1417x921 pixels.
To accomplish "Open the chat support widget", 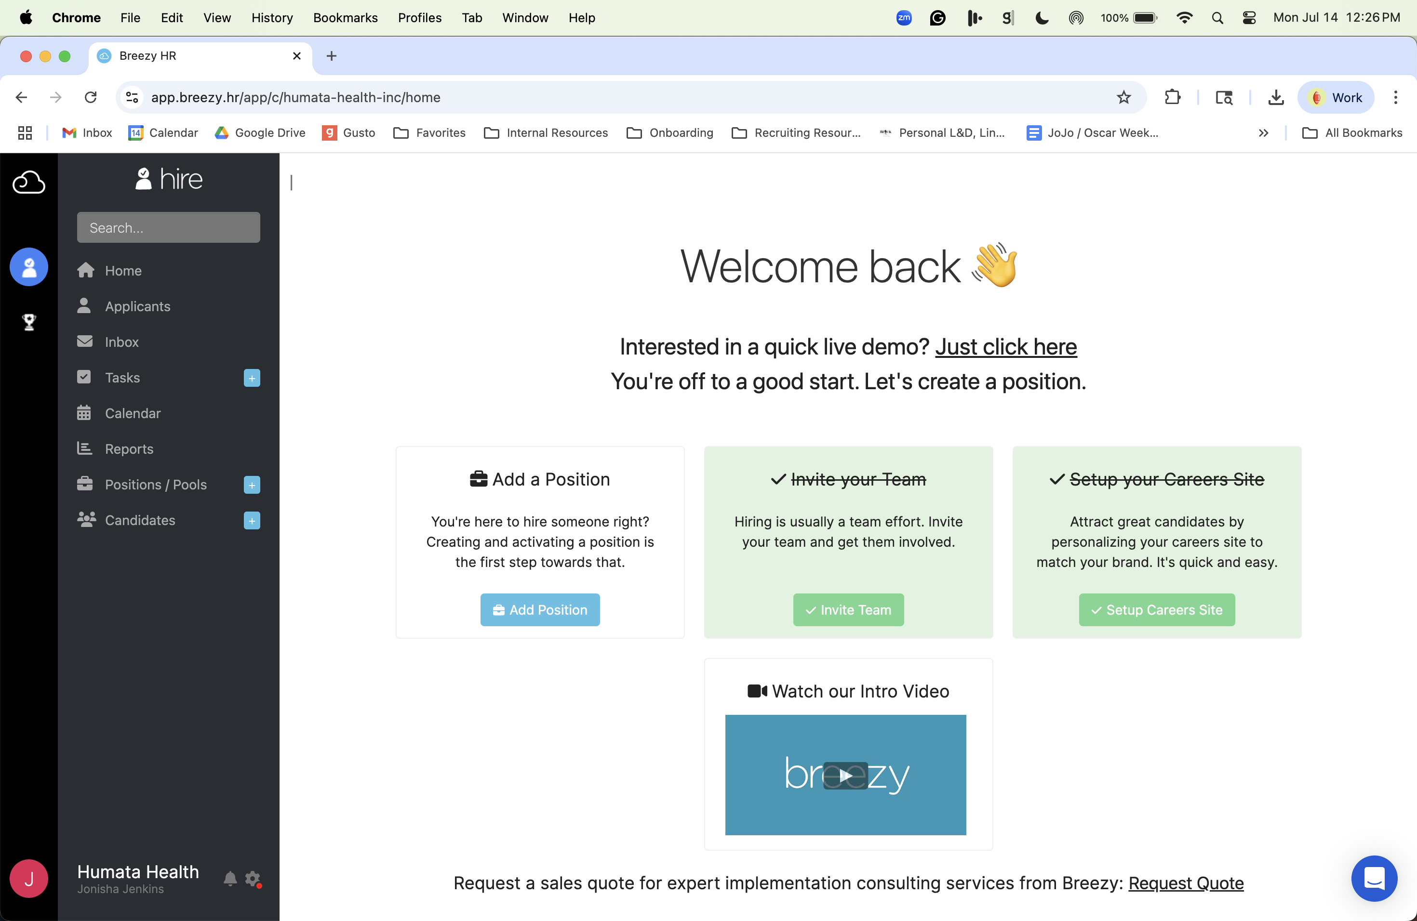I will [1374, 878].
